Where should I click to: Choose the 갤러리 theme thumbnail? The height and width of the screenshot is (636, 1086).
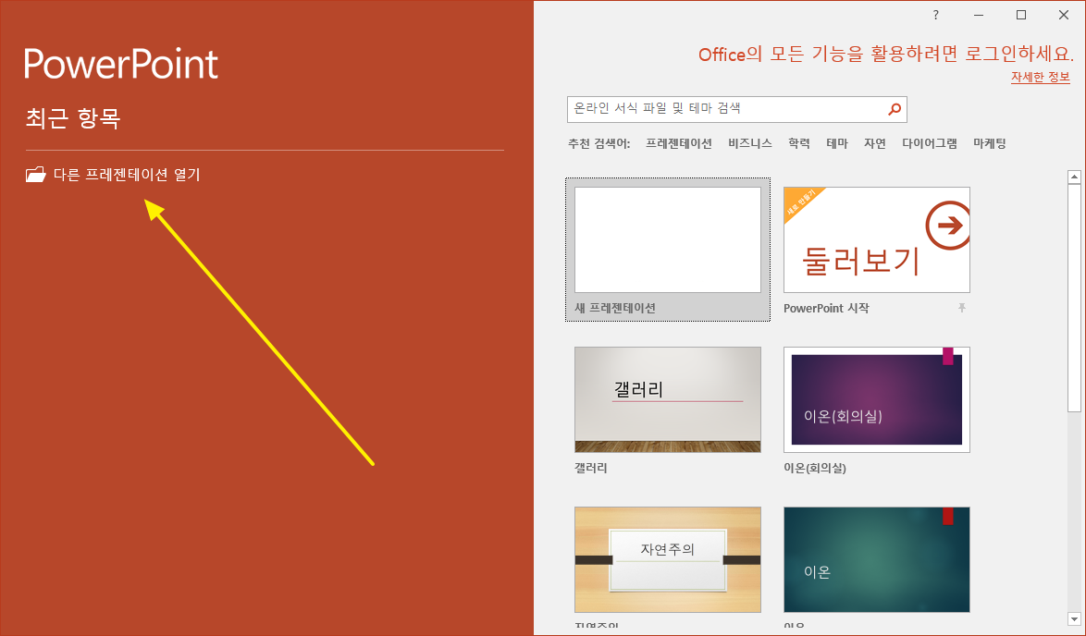(x=668, y=399)
